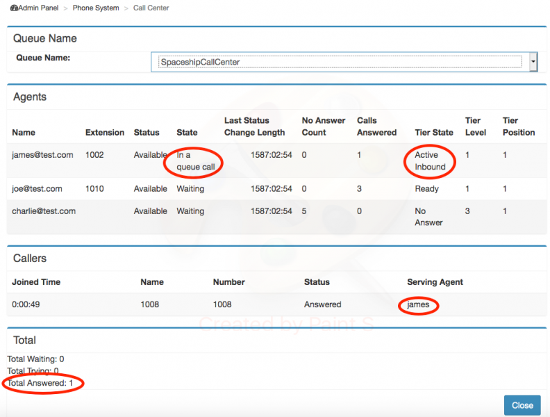Click the Total Answered count text

(x=40, y=383)
